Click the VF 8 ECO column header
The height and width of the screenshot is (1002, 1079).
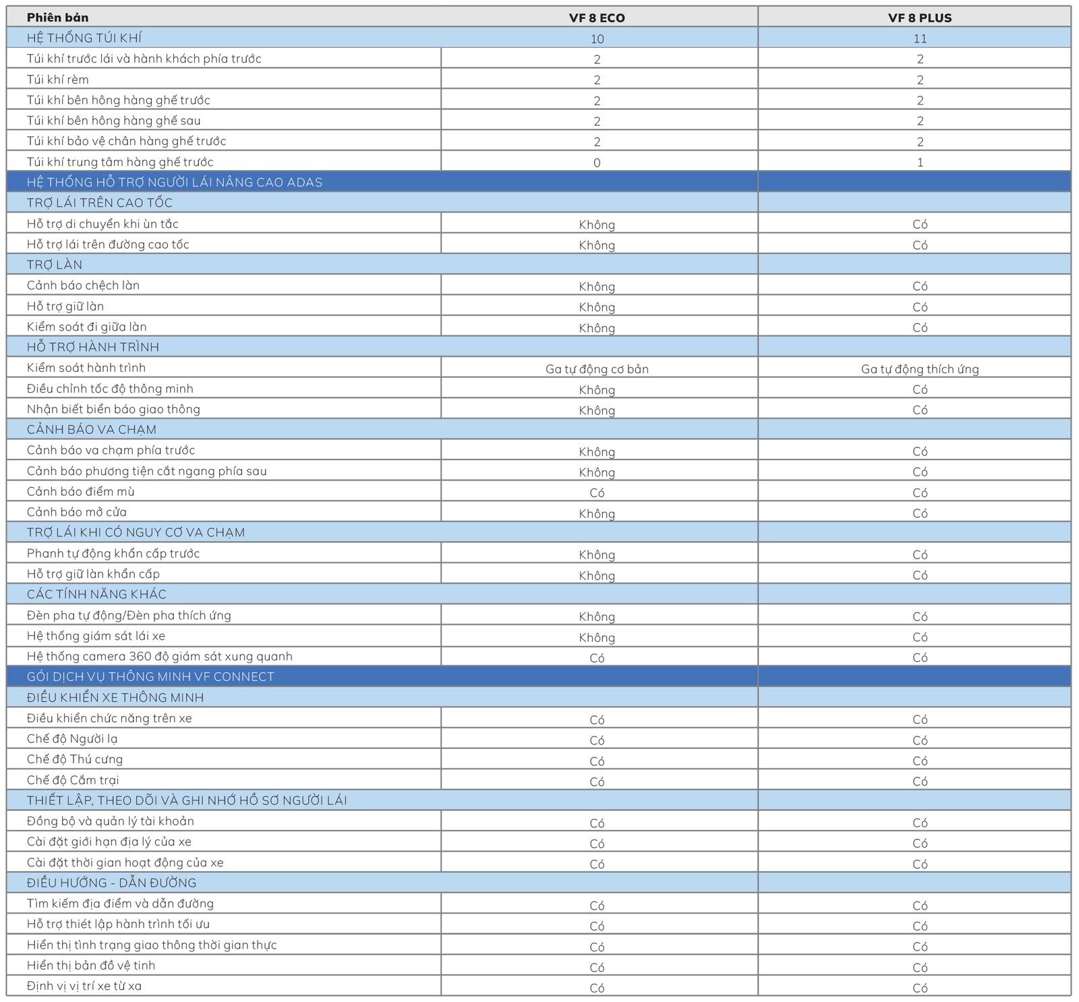coord(597,18)
